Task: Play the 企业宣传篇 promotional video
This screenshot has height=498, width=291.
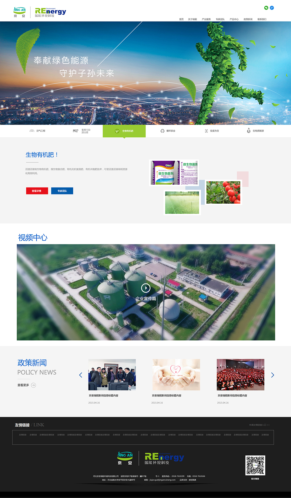Action: [146, 288]
